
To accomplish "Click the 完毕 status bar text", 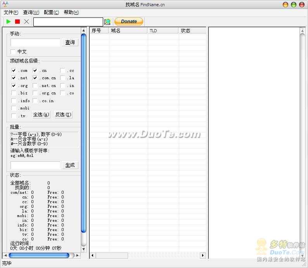I will [x=7, y=263].
